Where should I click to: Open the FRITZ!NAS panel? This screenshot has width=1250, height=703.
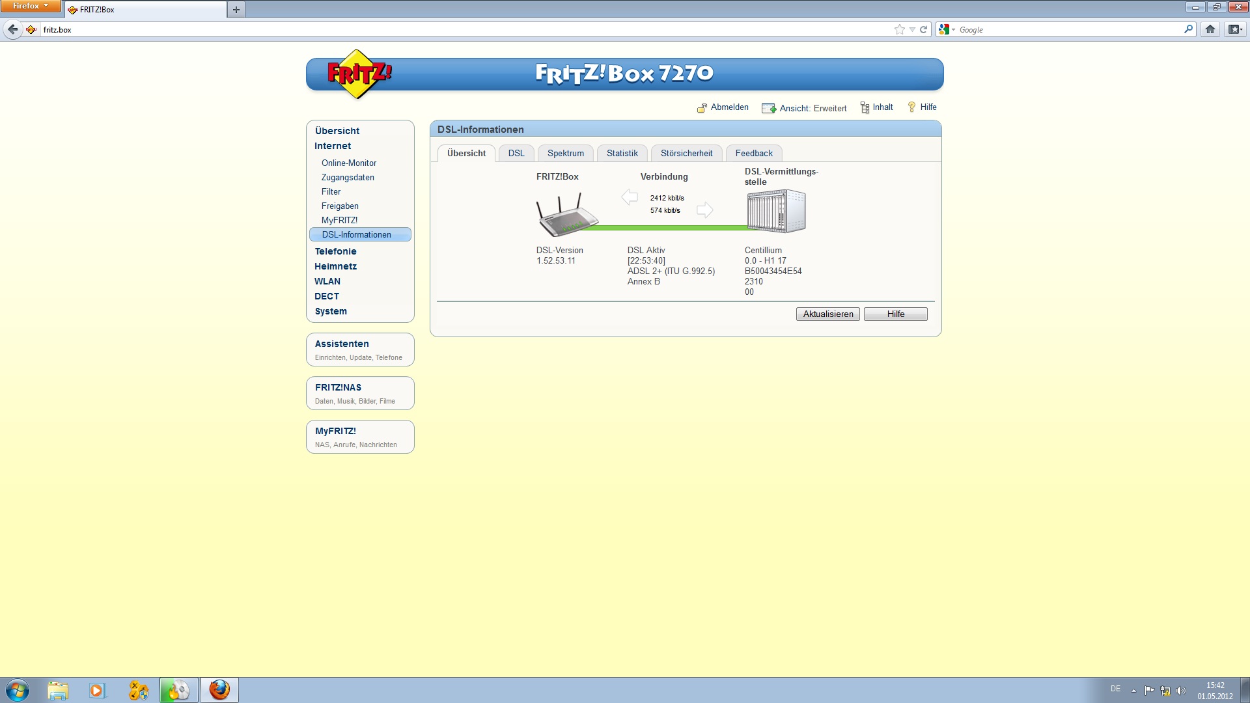(x=360, y=393)
